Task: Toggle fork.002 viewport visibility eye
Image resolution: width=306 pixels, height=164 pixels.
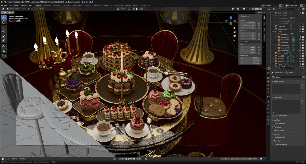Action: point(300,59)
